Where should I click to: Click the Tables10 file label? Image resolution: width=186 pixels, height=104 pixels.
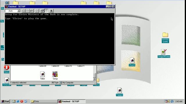coord(68,66)
